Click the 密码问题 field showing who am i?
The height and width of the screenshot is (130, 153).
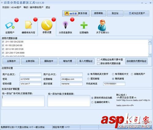click(x=31, y=84)
